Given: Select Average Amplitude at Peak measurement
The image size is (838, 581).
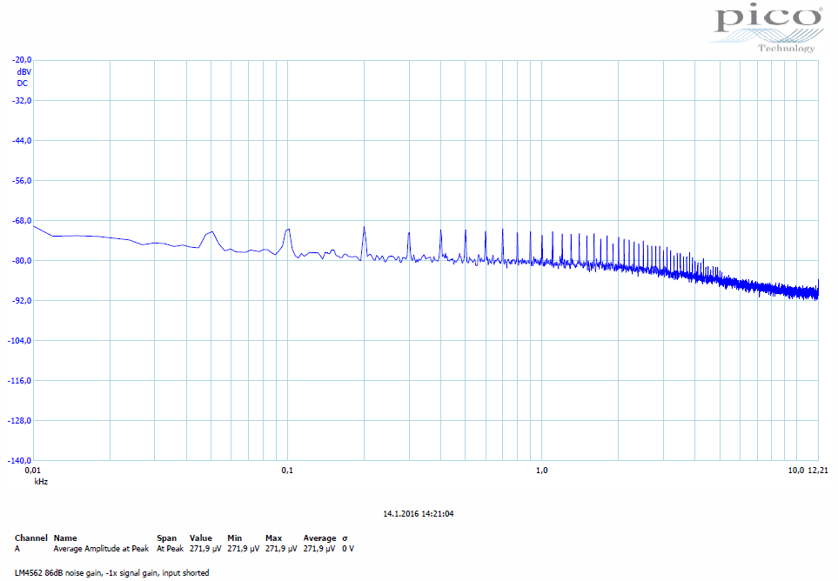Looking at the screenshot, I should click(101, 549).
